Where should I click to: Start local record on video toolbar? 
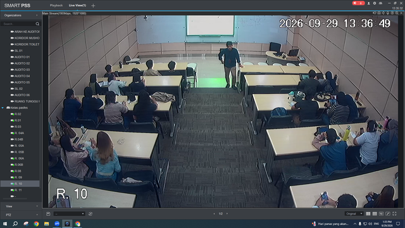(374, 13)
